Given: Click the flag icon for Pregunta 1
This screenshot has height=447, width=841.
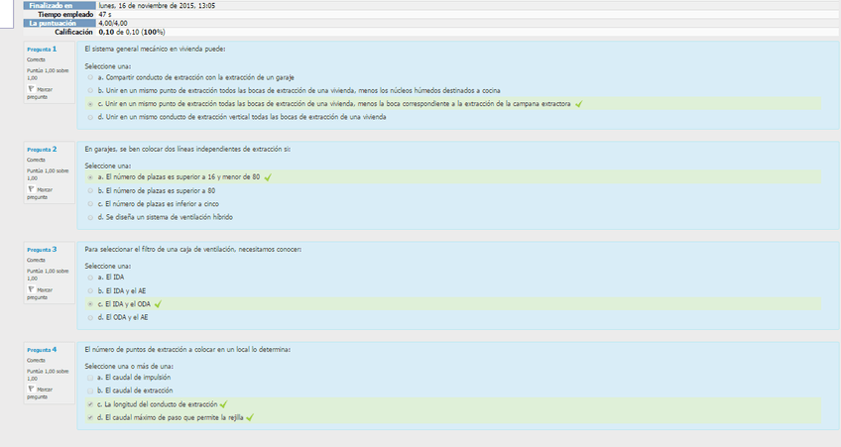Looking at the screenshot, I should pos(30,89).
